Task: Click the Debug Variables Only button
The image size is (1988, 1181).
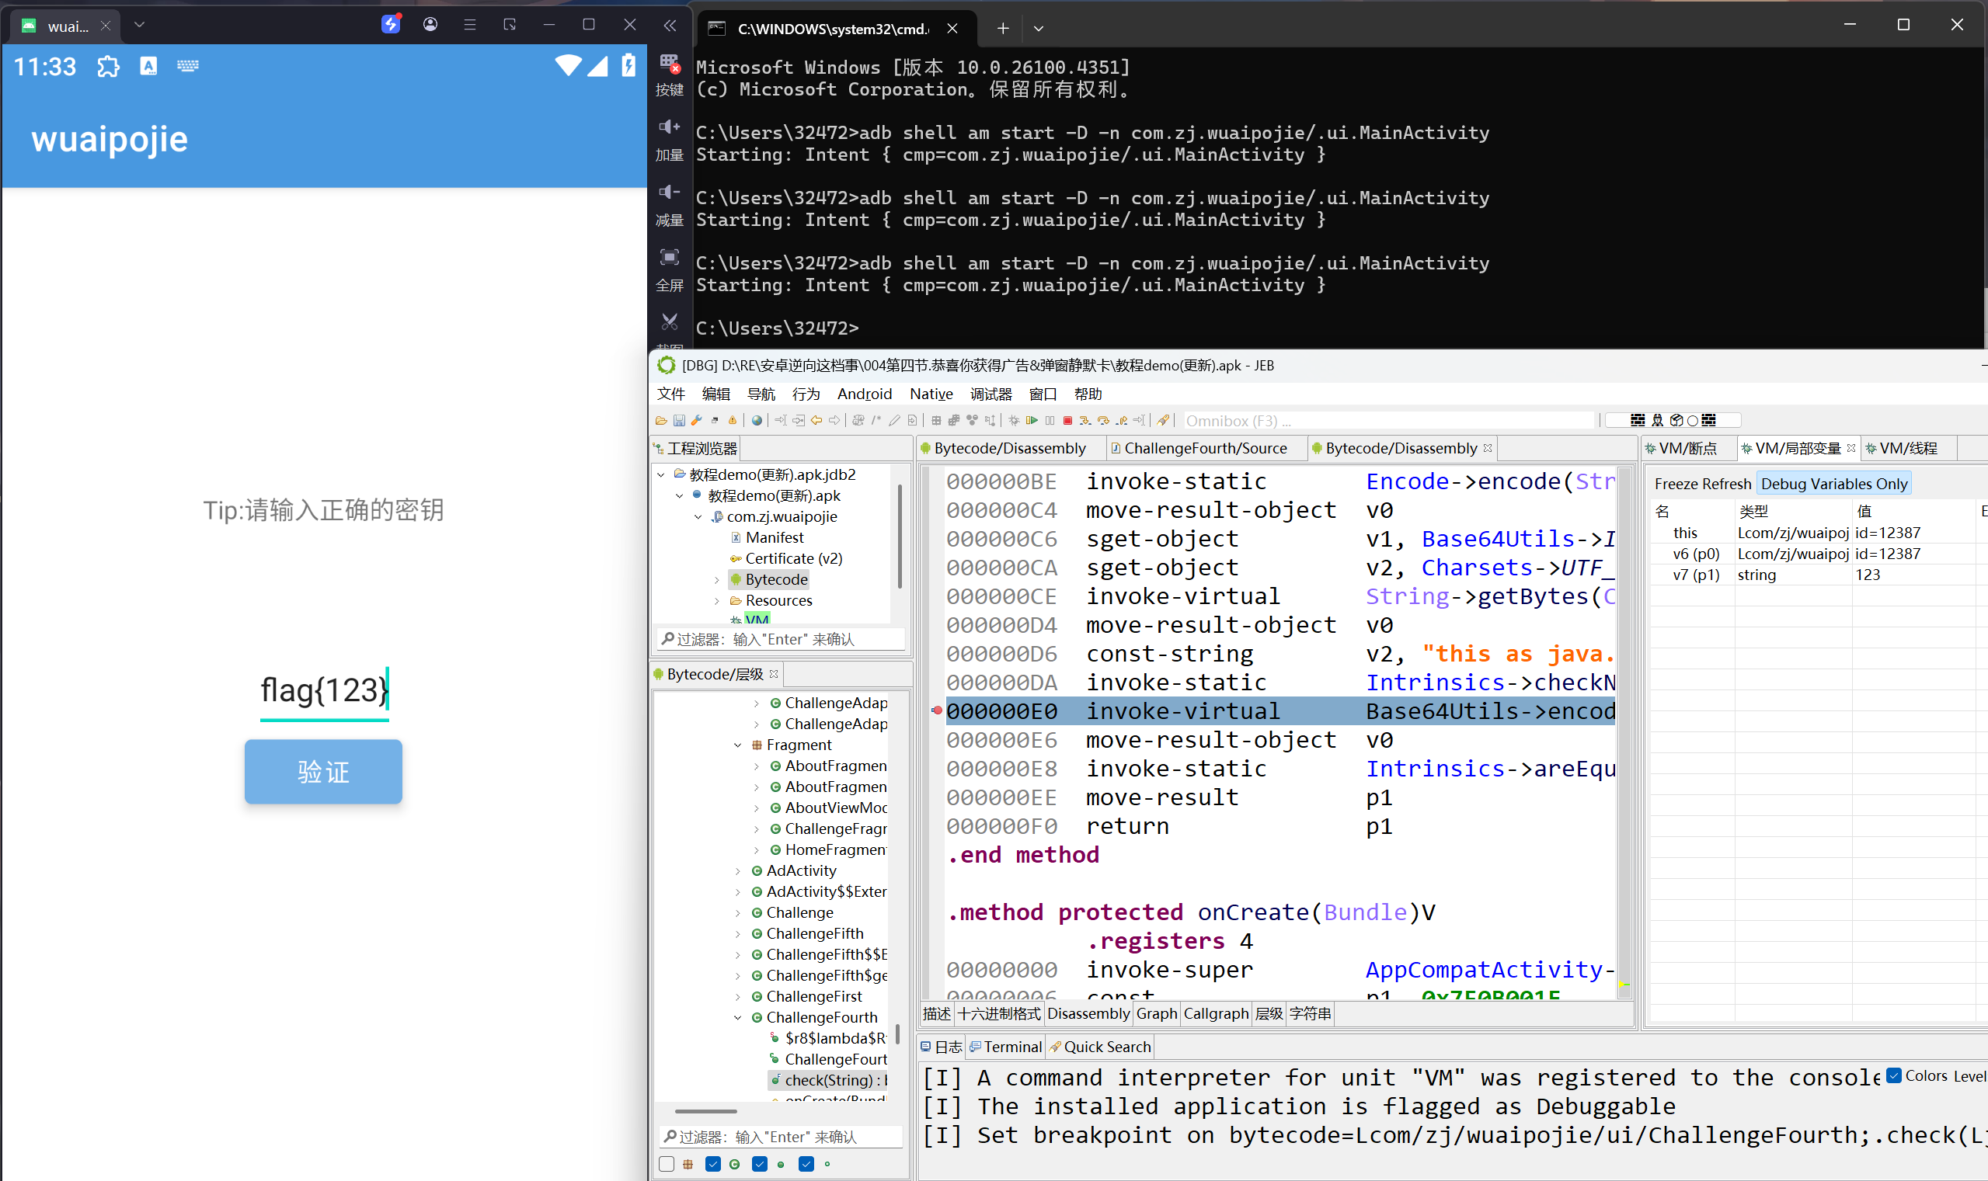Action: (x=1833, y=483)
